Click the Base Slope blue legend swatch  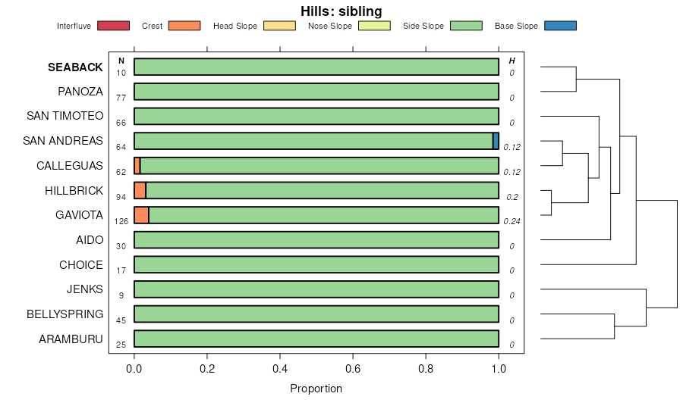pyautogui.click(x=560, y=26)
